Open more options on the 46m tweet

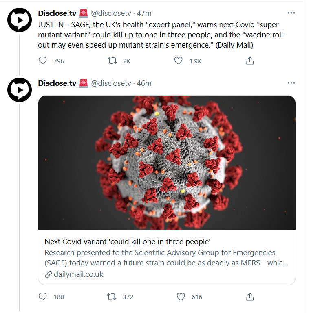pyautogui.click(x=291, y=83)
